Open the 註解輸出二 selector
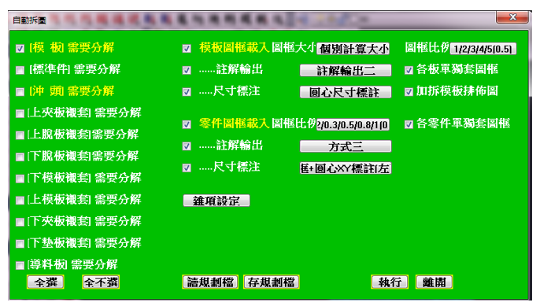The image size is (540, 306). pos(346,71)
